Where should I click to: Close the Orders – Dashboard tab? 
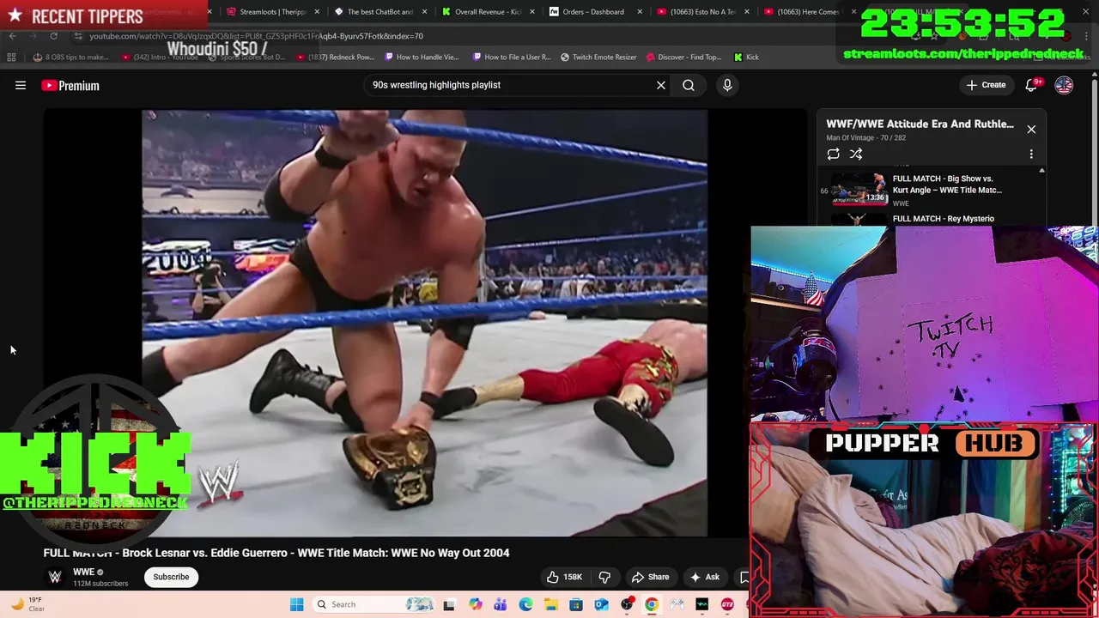pyautogui.click(x=639, y=12)
